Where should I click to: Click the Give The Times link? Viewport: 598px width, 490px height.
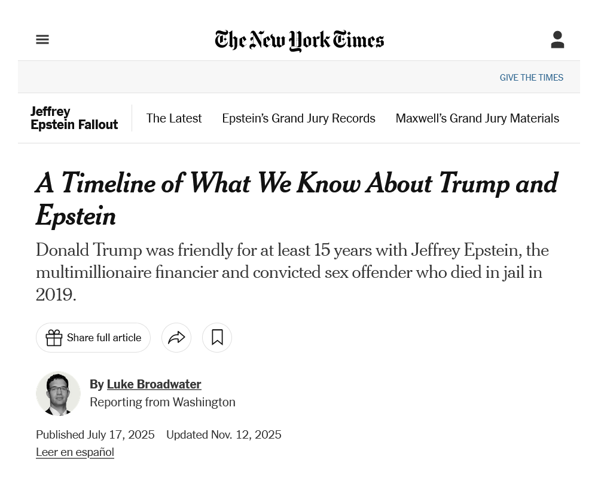point(531,78)
